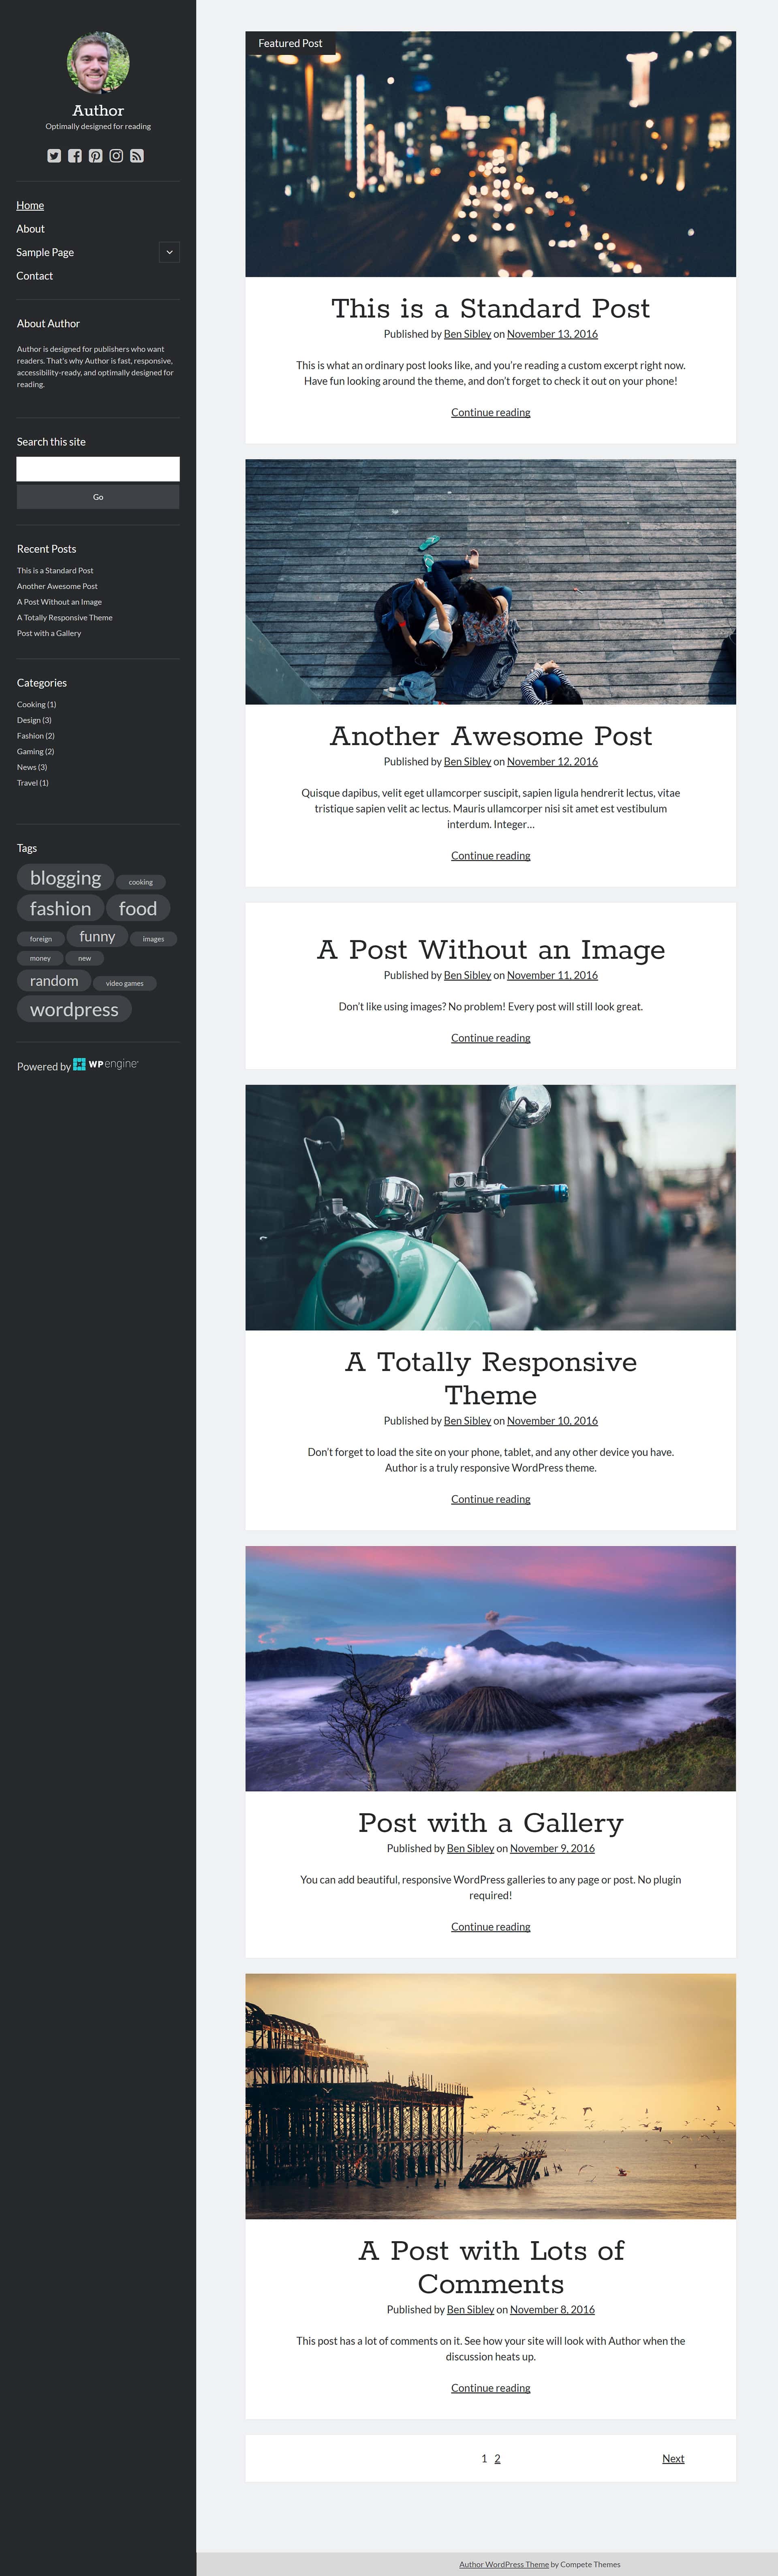Click the Next pagination link
Screen dimensions: 778x2576
(x=673, y=2458)
